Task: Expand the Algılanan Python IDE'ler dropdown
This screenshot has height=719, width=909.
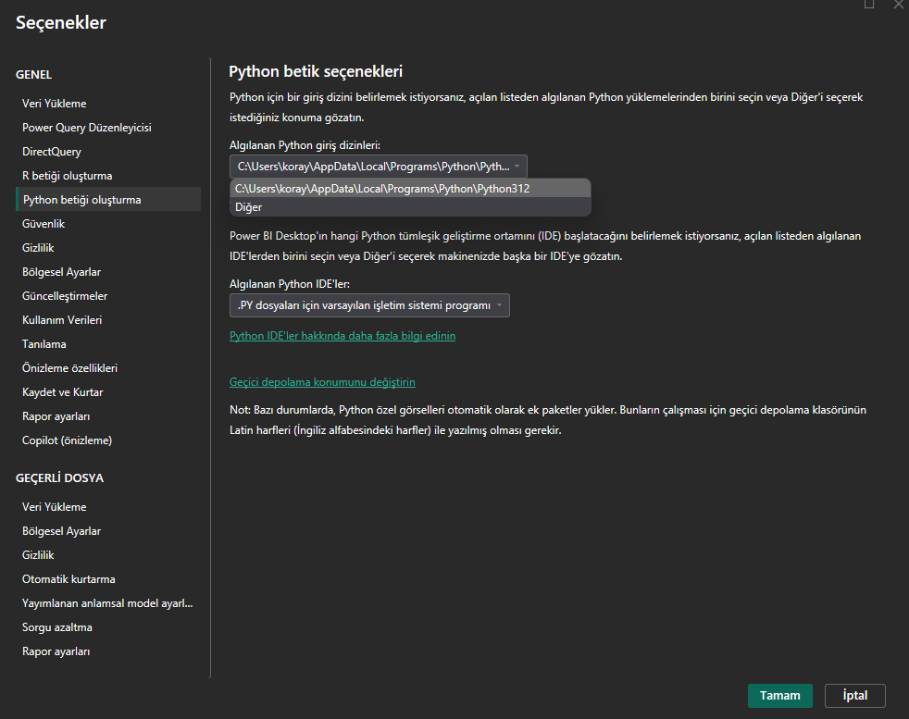Action: point(368,305)
